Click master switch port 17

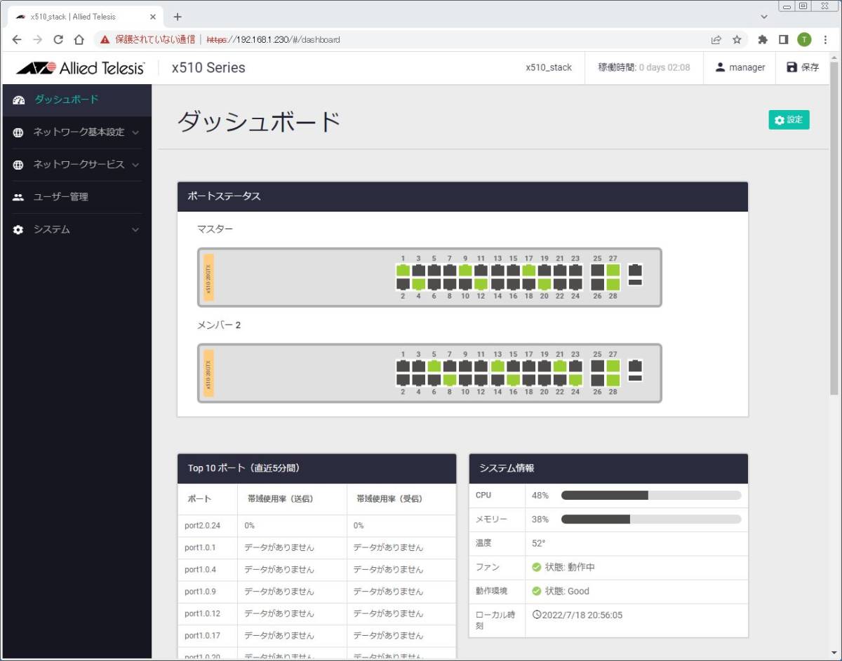click(528, 270)
